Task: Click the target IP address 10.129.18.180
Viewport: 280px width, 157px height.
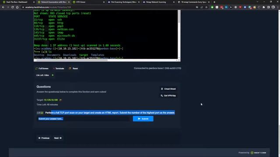Action: click(51, 100)
